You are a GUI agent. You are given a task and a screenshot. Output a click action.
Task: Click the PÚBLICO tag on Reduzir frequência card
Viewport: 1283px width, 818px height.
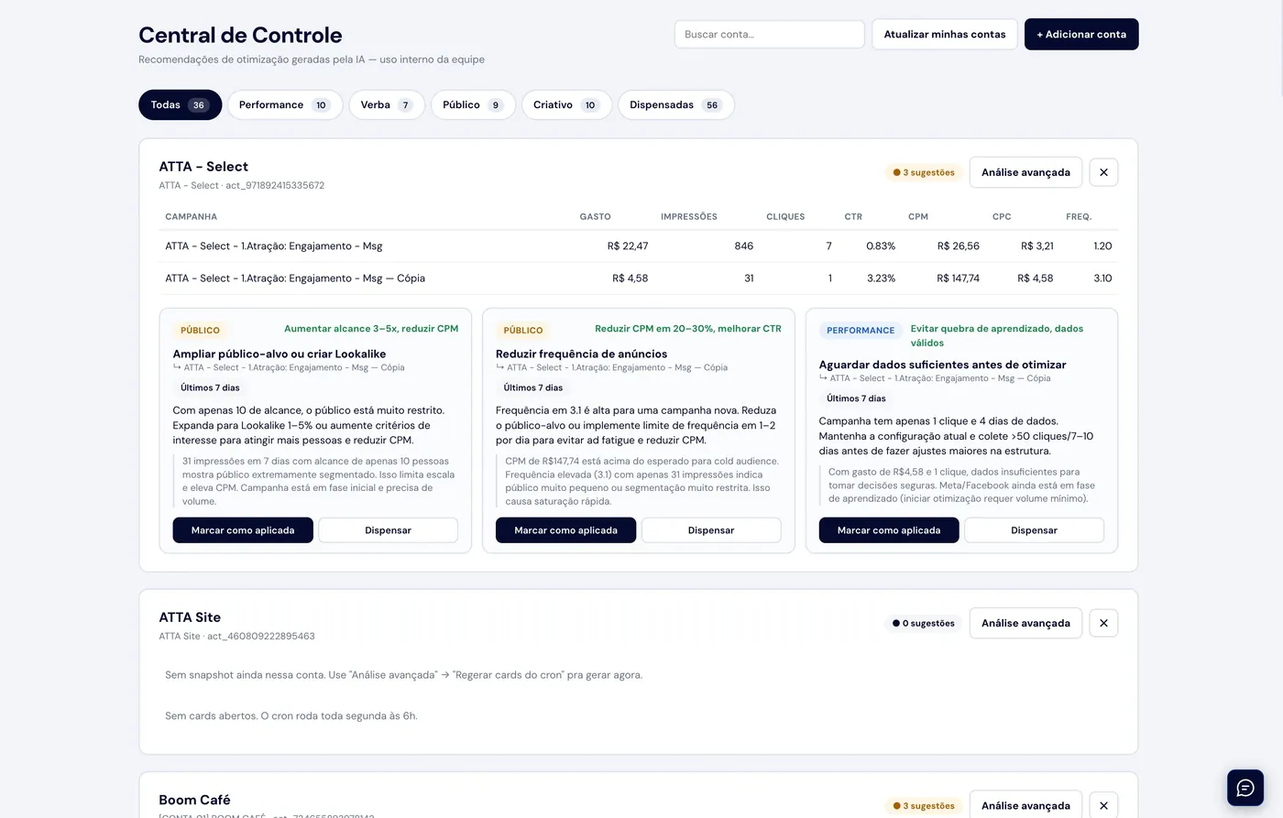click(x=523, y=330)
